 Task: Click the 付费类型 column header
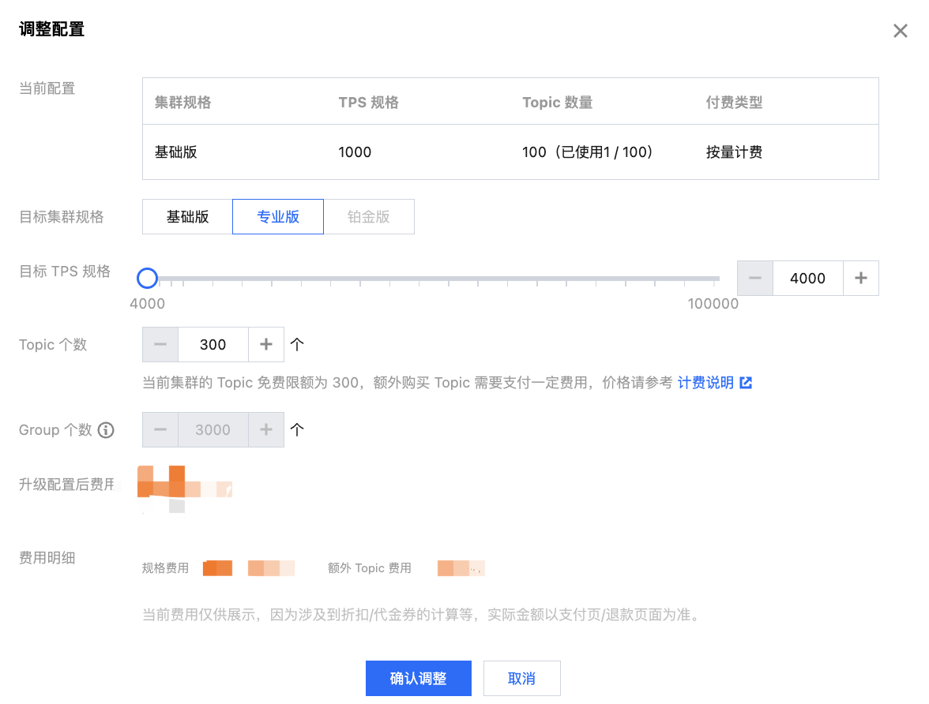coord(734,103)
